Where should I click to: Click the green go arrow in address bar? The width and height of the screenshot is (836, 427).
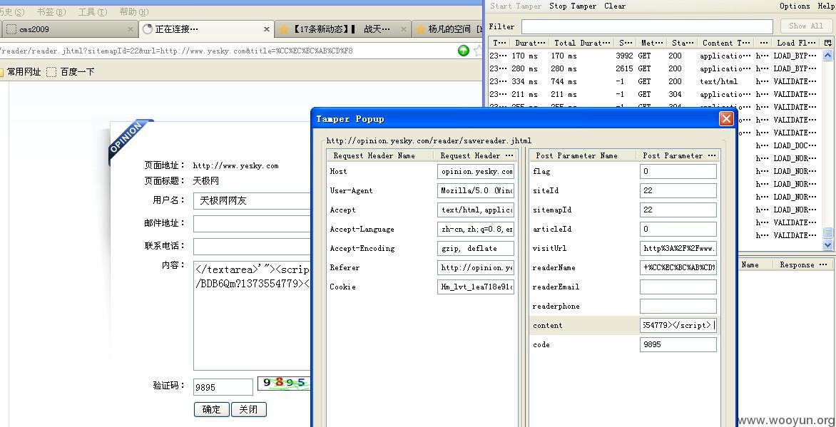(464, 51)
